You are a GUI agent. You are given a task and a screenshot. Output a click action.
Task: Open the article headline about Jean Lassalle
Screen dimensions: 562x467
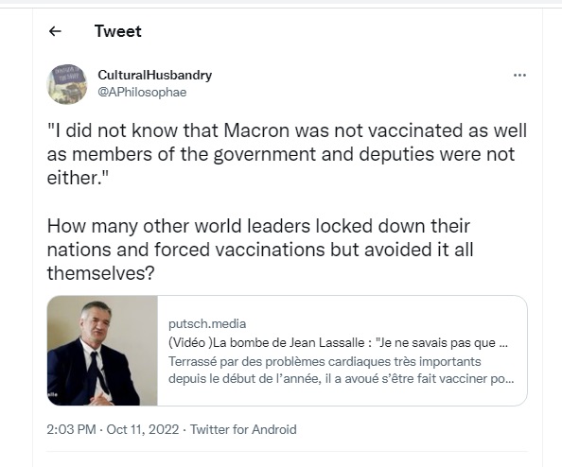click(338, 343)
